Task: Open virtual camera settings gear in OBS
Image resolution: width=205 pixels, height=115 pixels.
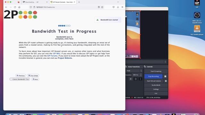Action: (166, 81)
